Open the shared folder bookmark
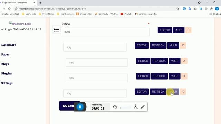This screenshot has height=124, width=221. click(x=84, y=14)
